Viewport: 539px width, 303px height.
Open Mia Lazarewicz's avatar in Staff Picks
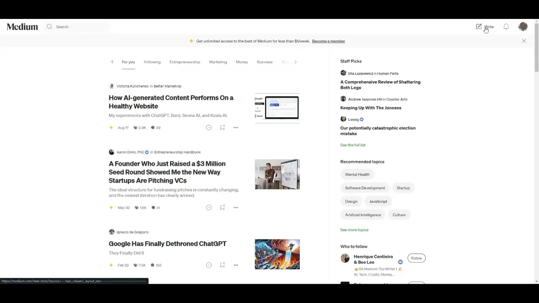[x=343, y=73]
